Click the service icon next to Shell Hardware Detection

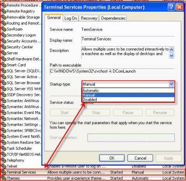[3, 59]
